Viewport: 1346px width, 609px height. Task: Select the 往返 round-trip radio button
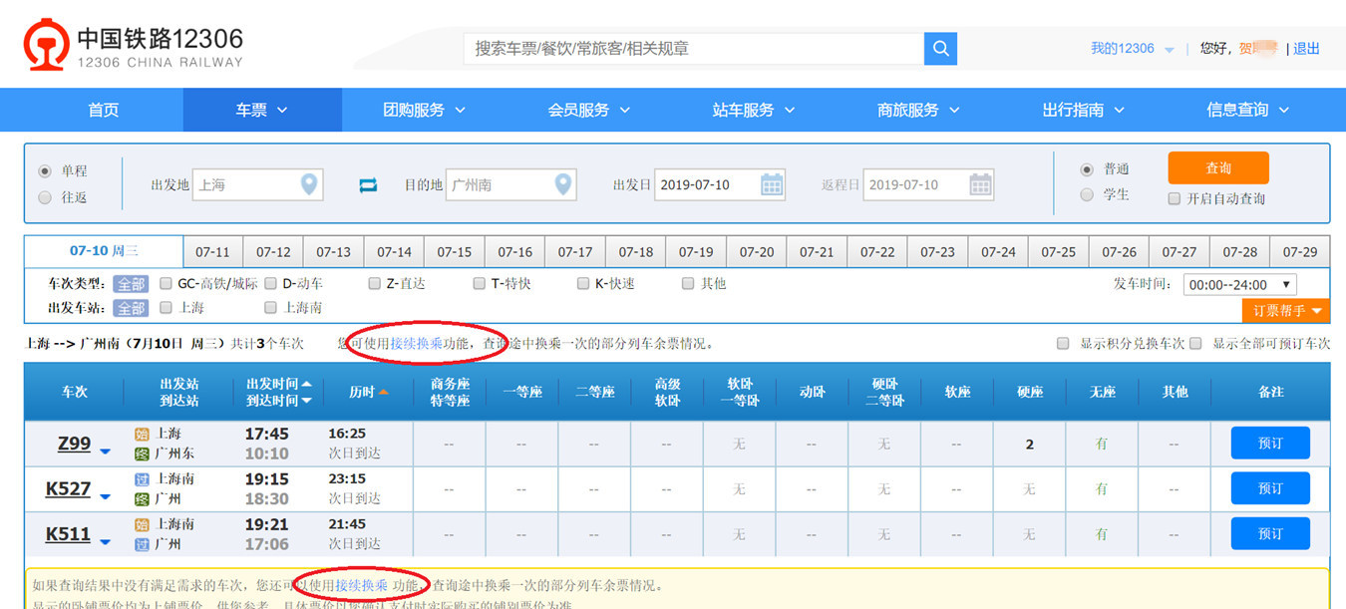(45, 197)
